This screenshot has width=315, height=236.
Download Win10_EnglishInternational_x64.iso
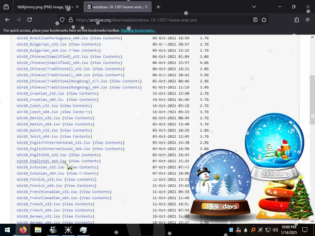(x=54, y=149)
